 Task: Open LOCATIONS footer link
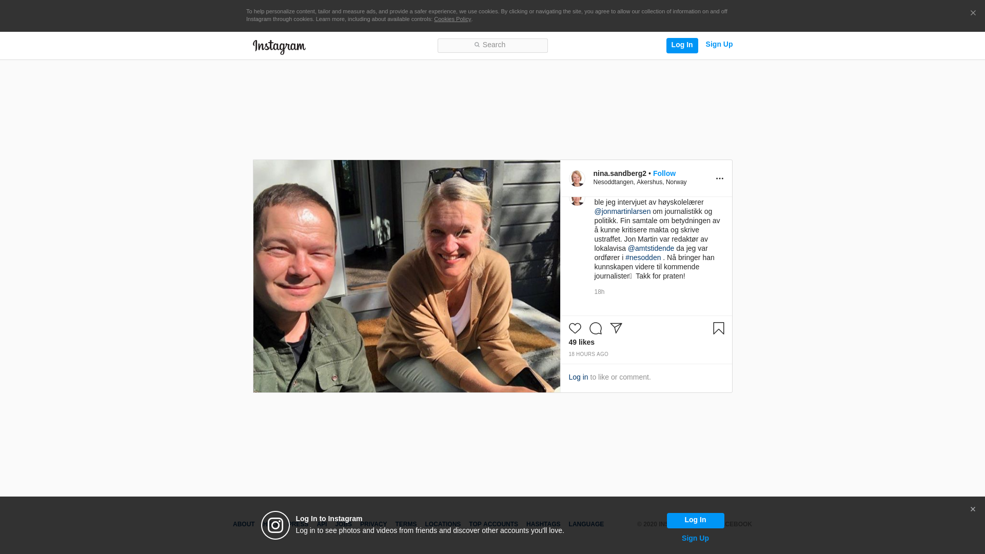pos(443,524)
